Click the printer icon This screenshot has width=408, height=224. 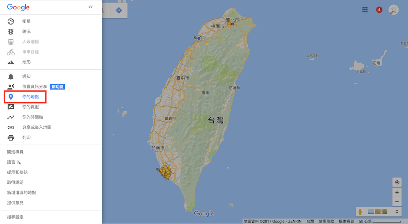[x=11, y=138]
